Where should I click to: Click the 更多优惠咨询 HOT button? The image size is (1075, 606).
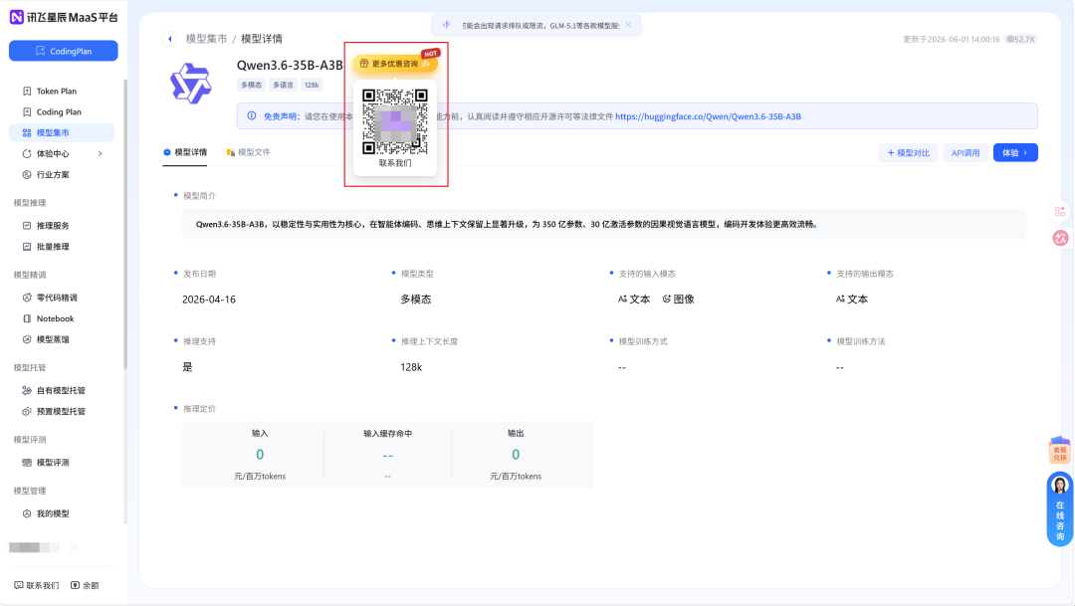coord(395,63)
